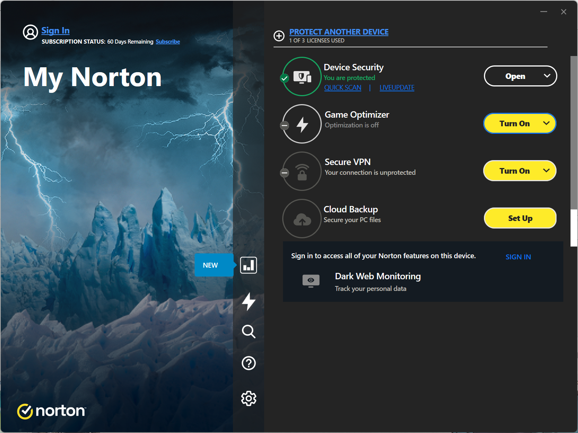Click the Cloud Backup cloud icon
This screenshot has width=578, height=433.
point(302,219)
